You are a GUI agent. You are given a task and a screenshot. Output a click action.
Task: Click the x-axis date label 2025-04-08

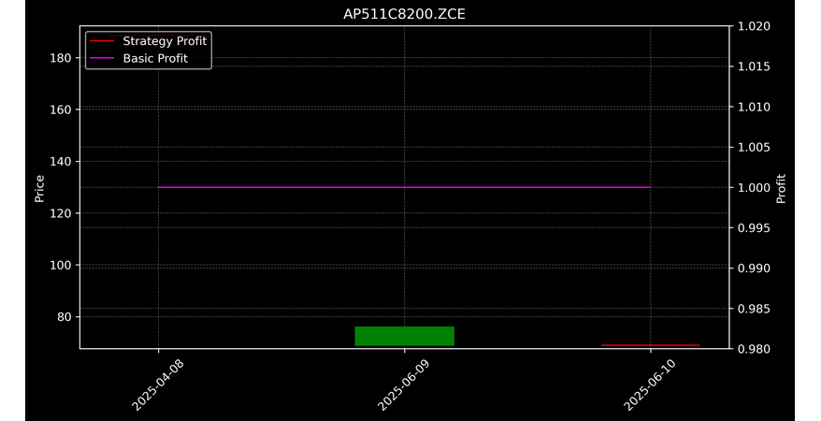(158, 385)
